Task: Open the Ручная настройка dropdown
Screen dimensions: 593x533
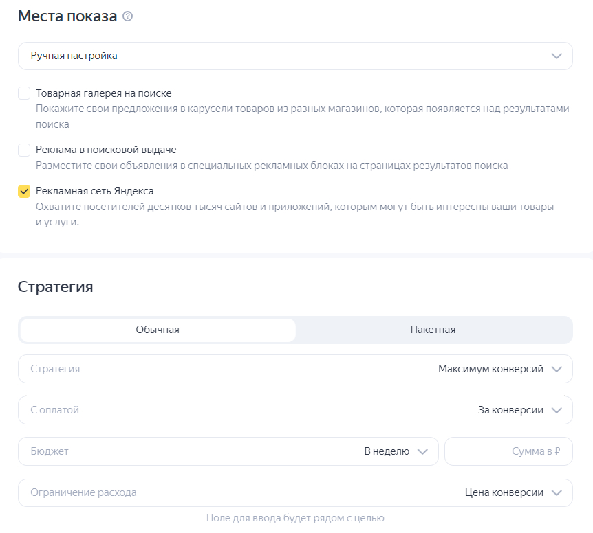Action: point(294,56)
